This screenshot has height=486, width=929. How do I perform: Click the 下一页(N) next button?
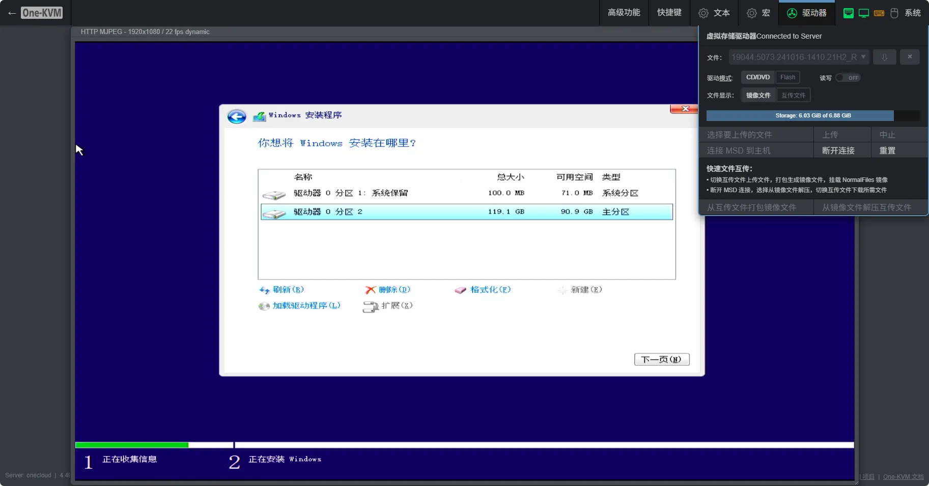click(662, 359)
